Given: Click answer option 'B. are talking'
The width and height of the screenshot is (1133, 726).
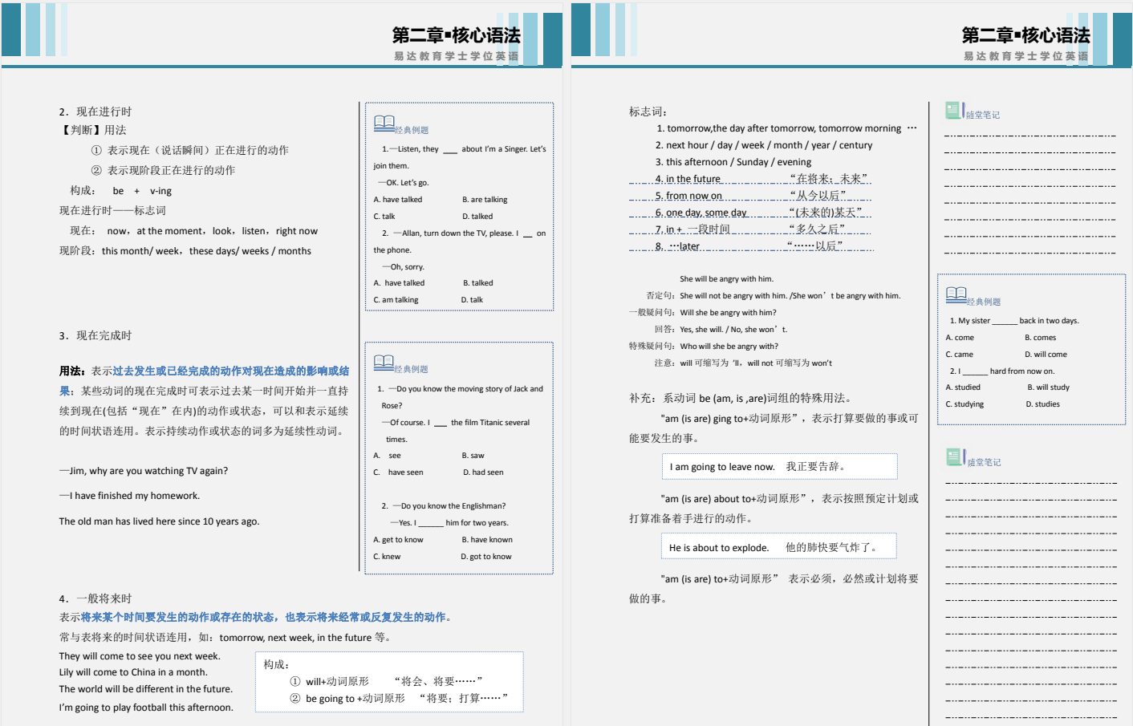Looking at the screenshot, I should (485, 200).
